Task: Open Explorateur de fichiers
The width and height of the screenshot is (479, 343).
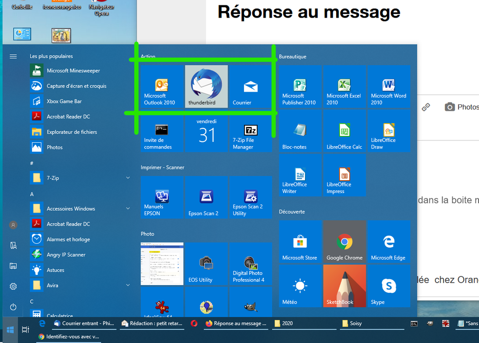Action: click(x=81, y=132)
